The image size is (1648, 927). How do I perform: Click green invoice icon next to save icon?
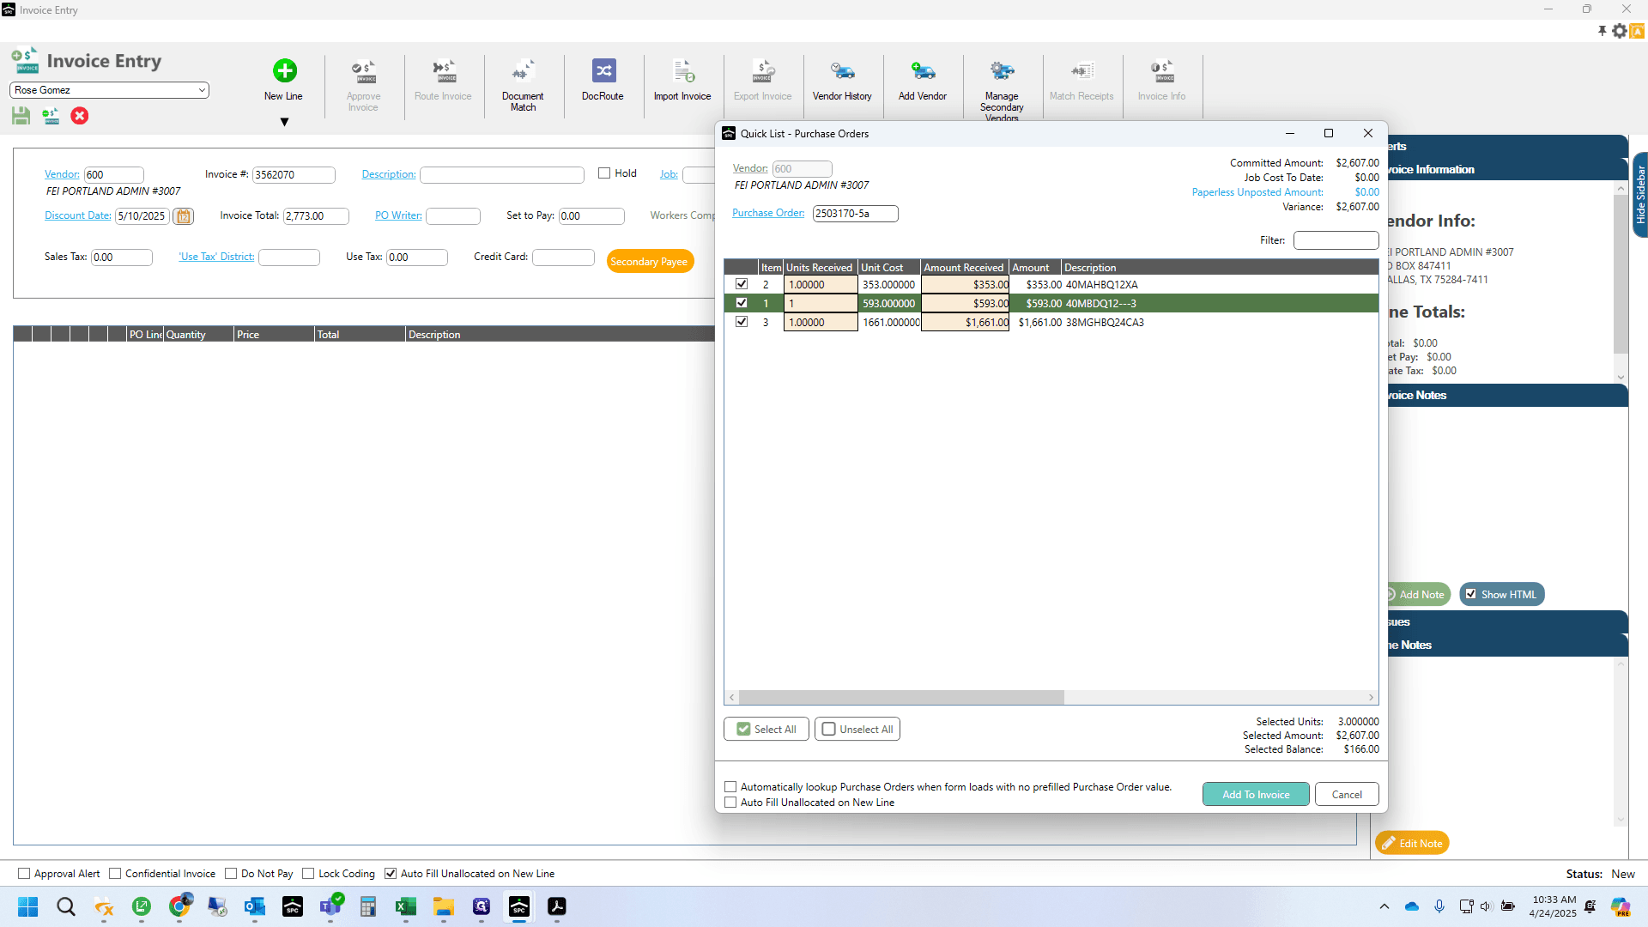point(51,116)
